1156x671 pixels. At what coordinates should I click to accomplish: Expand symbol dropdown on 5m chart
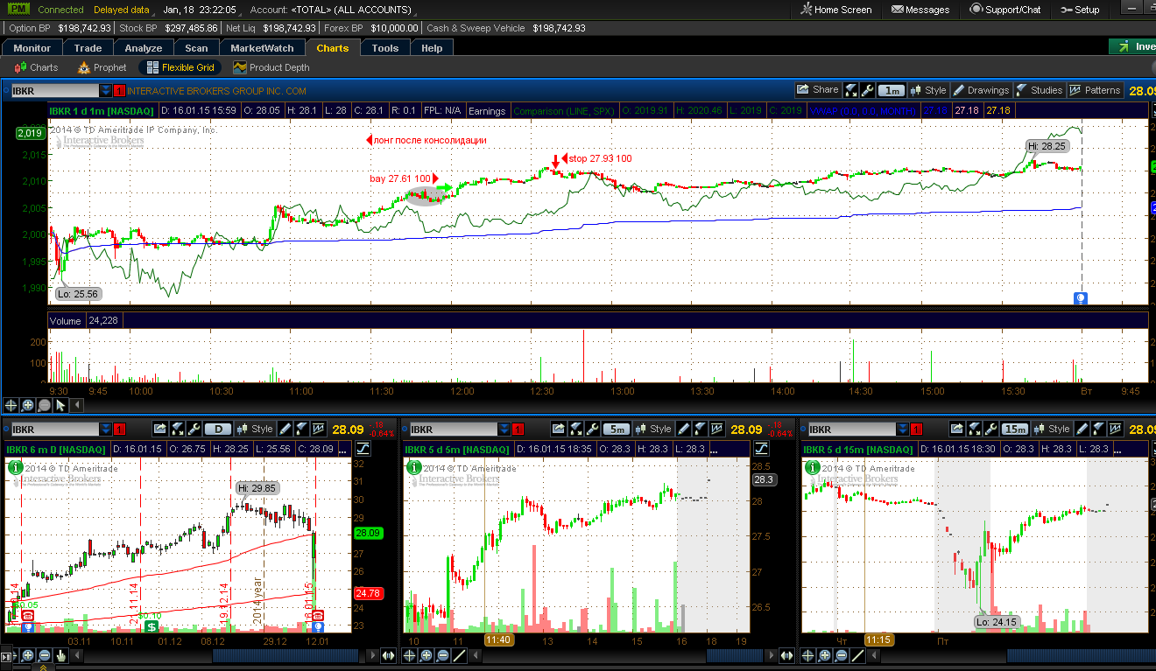coord(504,430)
